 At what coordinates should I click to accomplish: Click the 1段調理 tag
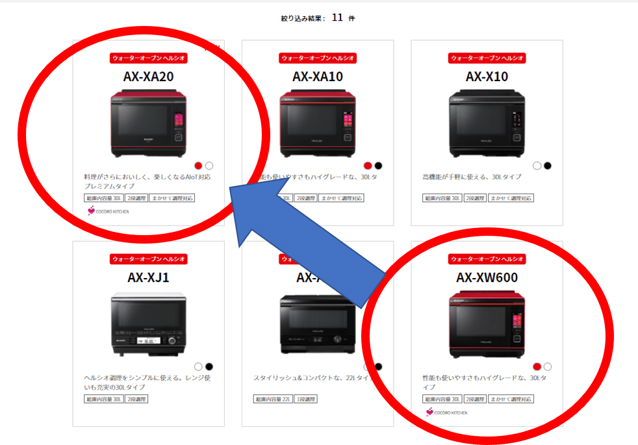click(305, 399)
